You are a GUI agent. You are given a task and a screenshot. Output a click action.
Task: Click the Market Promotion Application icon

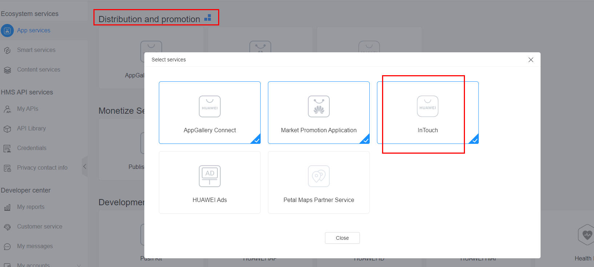coord(319,106)
